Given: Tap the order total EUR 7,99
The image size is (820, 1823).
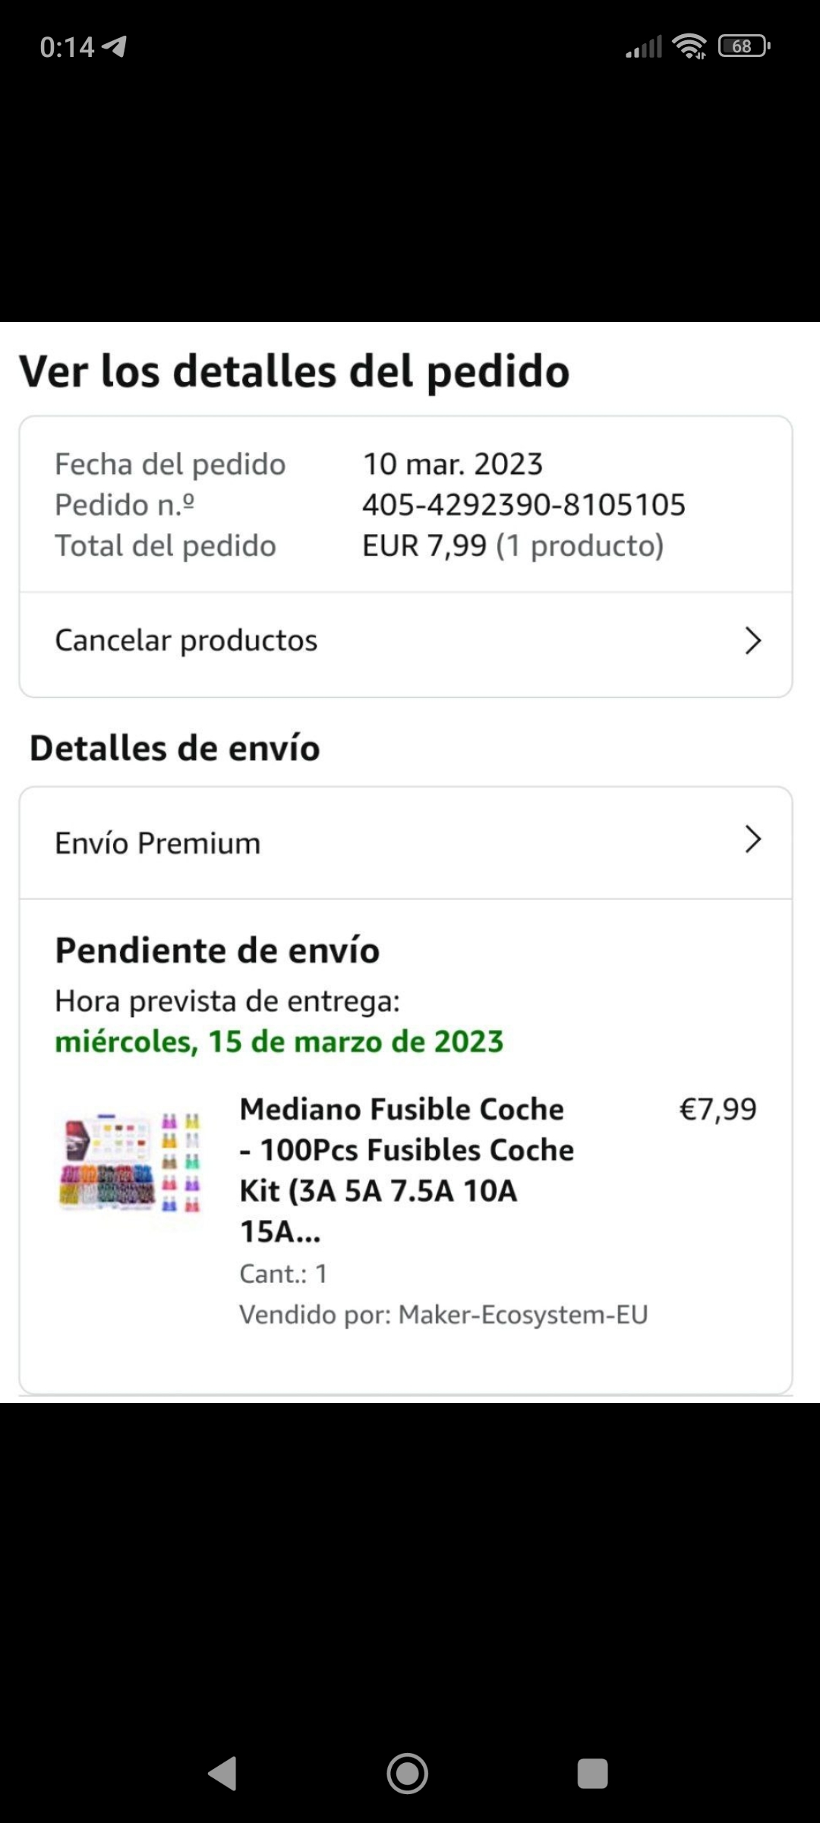Looking at the screenshot, I should (424, 545).
